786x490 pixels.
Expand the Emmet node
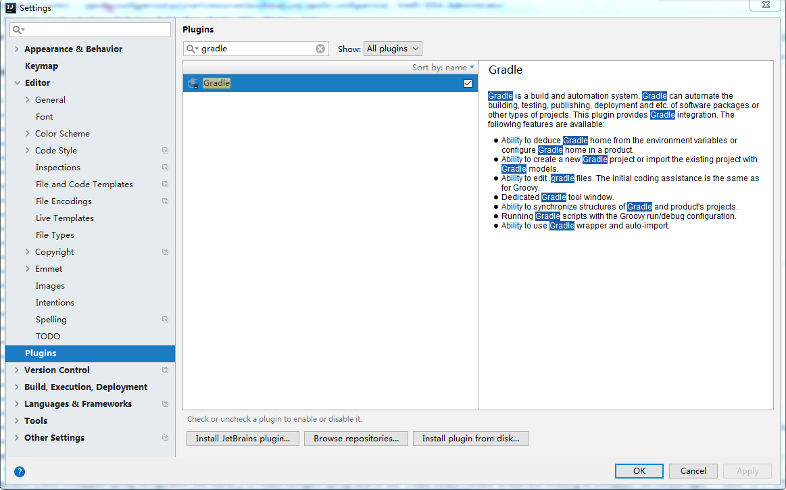point(28,269)
